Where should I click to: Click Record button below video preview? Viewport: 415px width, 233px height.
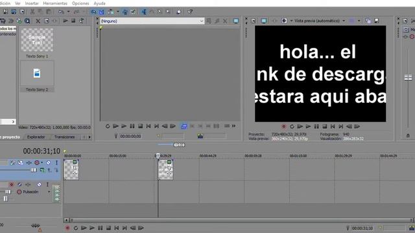point(284,127)
